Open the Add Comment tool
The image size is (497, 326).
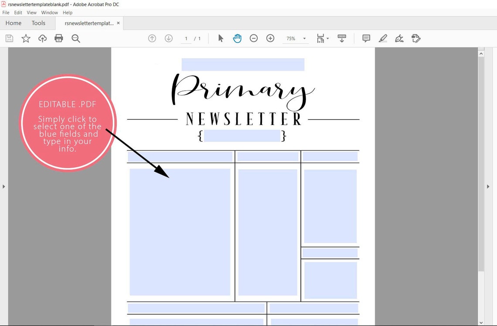point(366,38)
